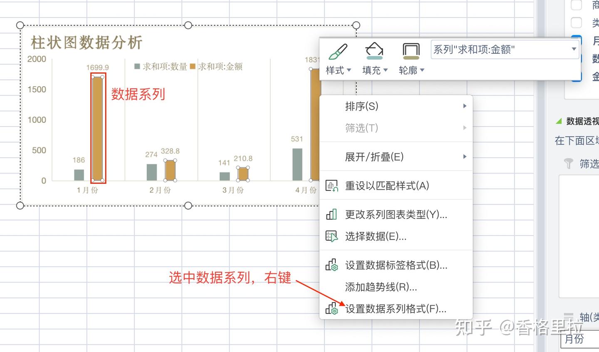Select the orange 3月份 bar valued 210.8
This screenshot has width=599, height=352.
tap(243, 174)
